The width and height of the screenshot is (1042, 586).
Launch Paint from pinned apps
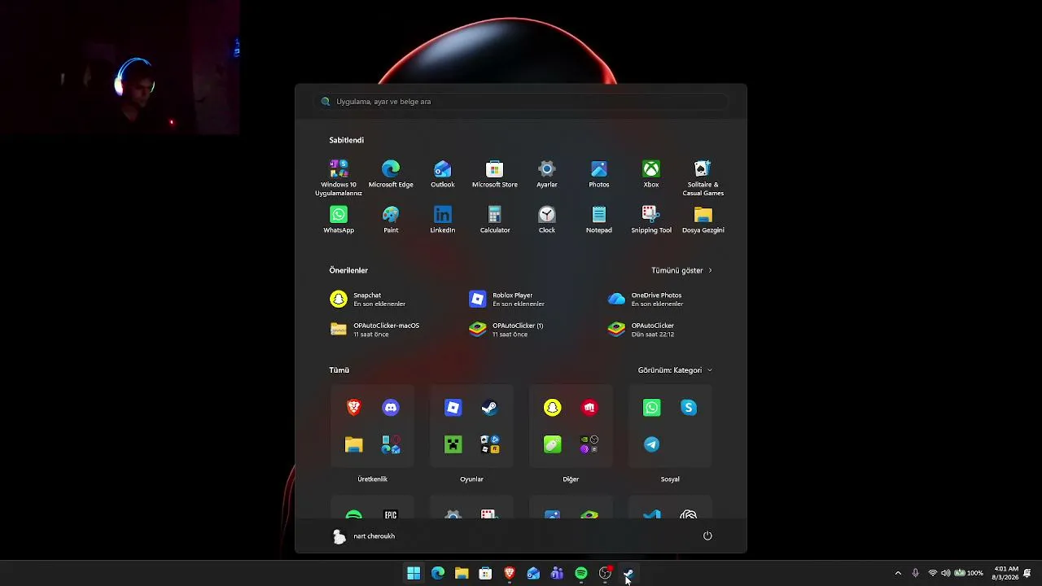point(391,220)
